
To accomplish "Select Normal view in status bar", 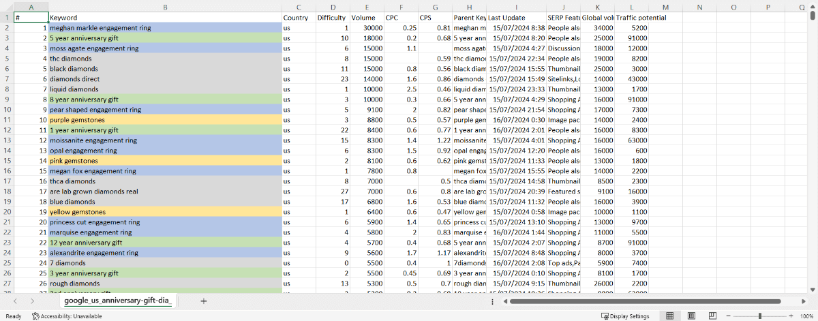I will tap(670, 316).
